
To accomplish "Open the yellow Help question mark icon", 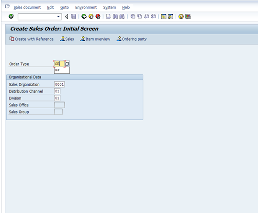I will (181, 16).
